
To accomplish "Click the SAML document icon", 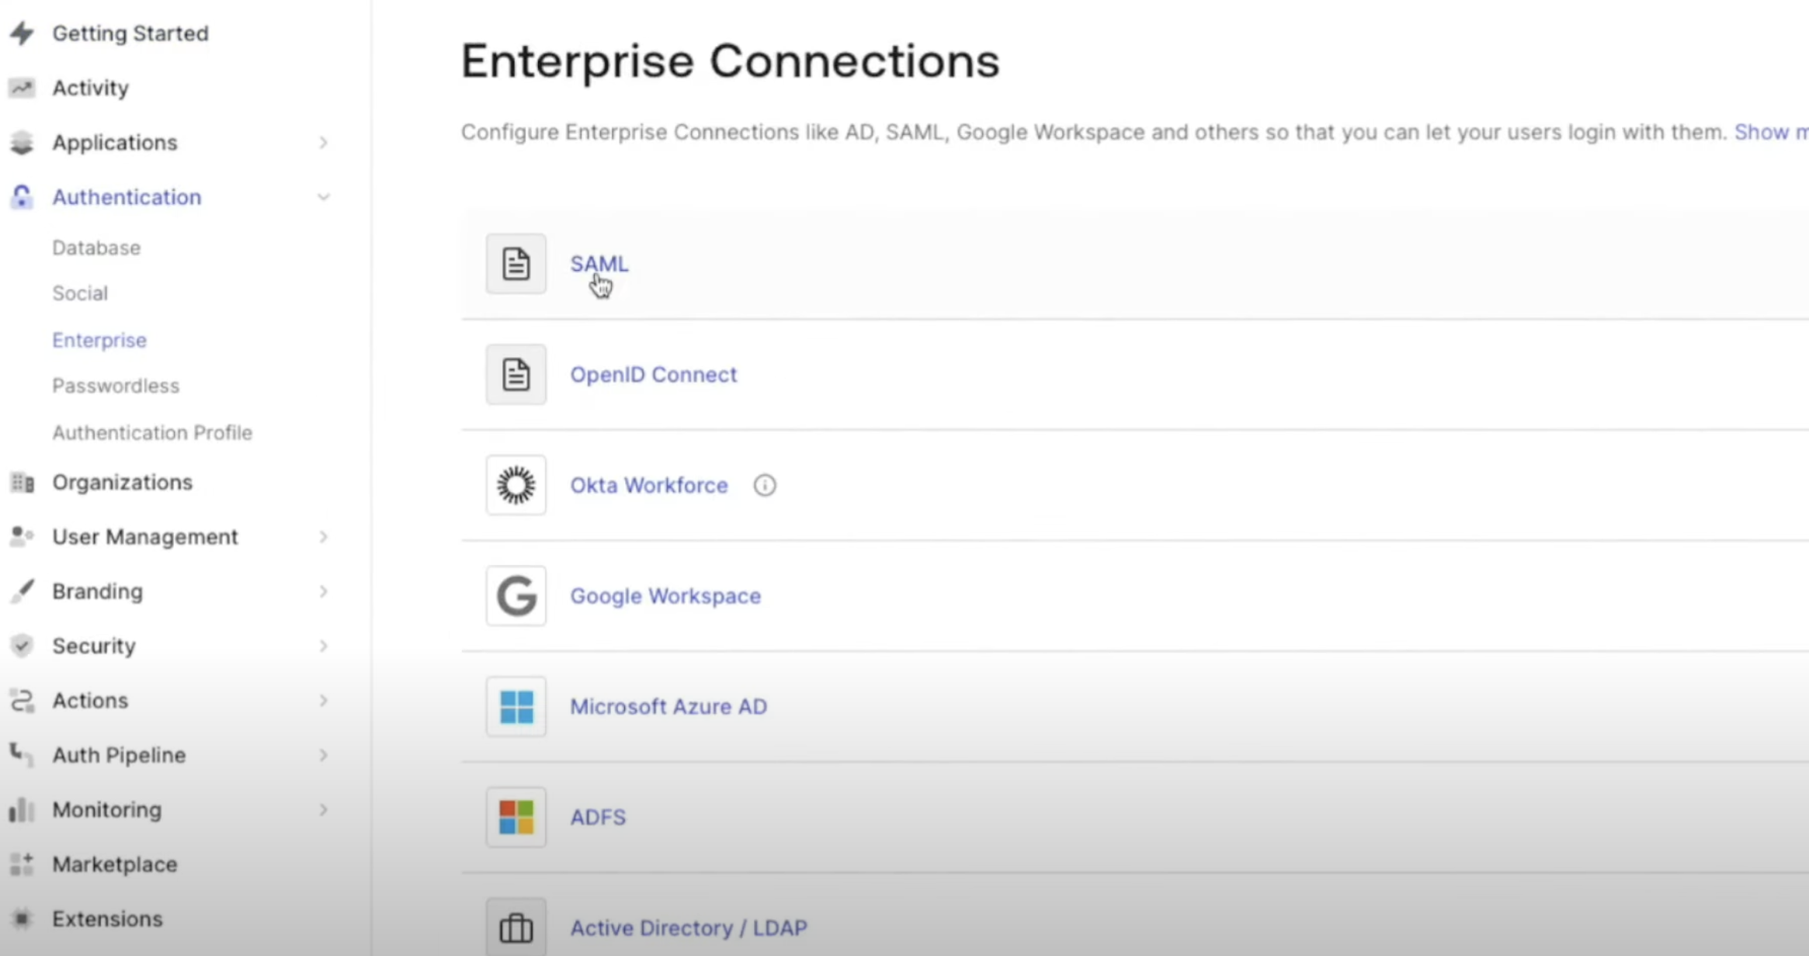I will coord(516,264).
